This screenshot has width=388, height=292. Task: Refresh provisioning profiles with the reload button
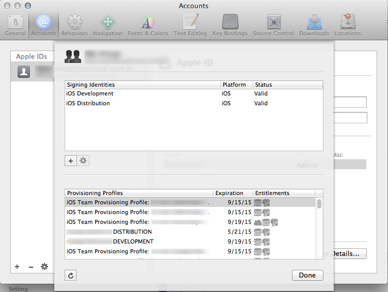[71, 275]
